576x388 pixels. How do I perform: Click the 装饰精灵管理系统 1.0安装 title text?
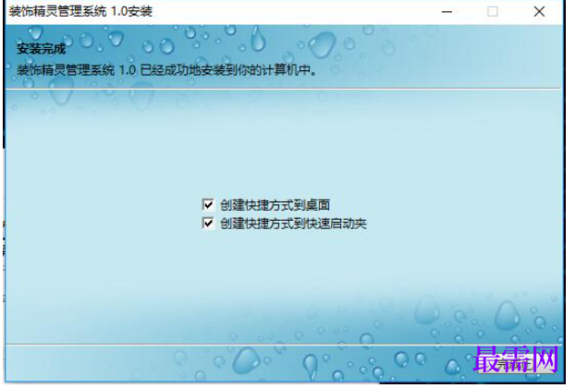[80, 11]
